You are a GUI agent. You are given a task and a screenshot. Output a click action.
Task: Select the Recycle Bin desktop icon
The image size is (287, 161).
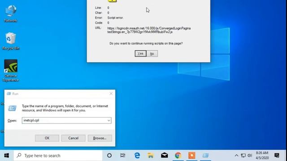tap(11, 41)
